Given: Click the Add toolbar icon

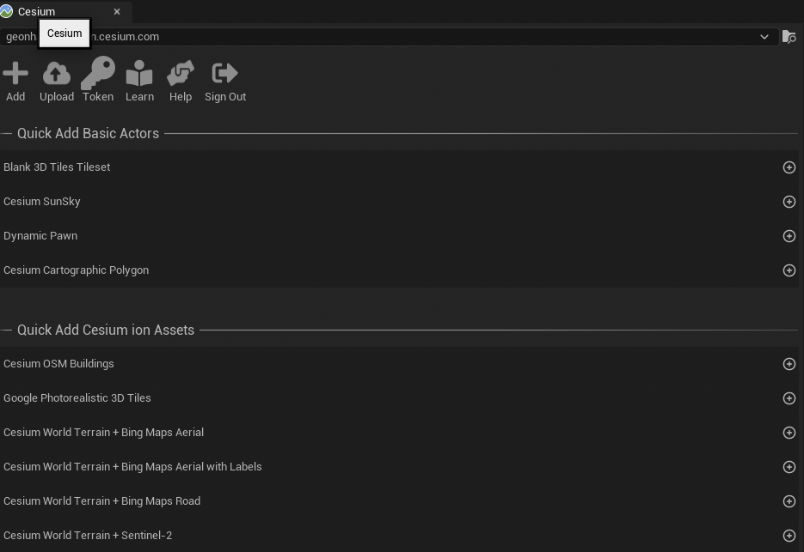Looking at the screenshot, I should [x=15, y=73].
